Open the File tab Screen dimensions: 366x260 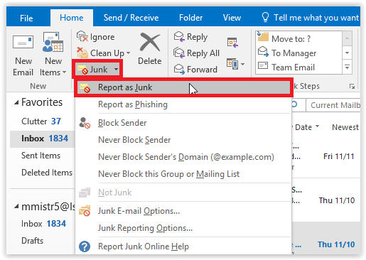(26, 18)
